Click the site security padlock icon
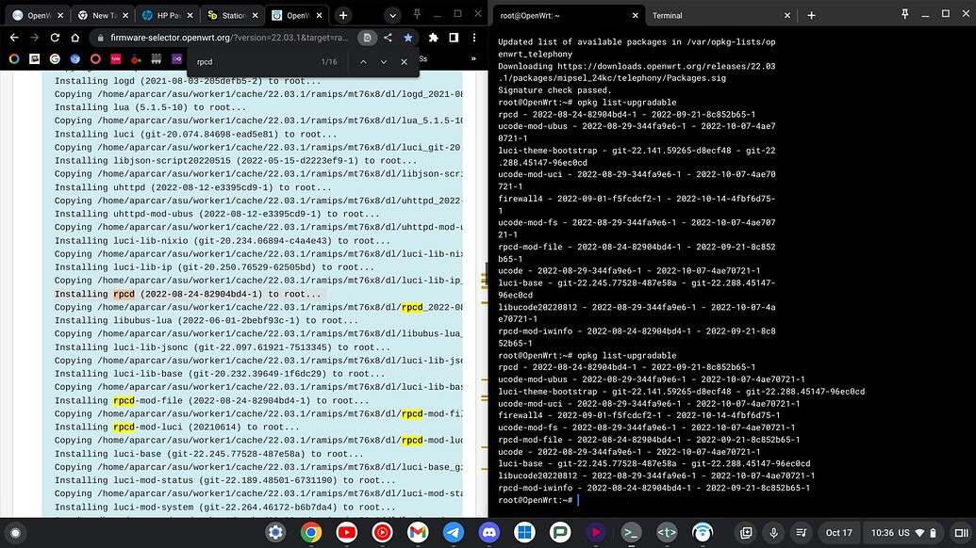 [x=101, y=39]
